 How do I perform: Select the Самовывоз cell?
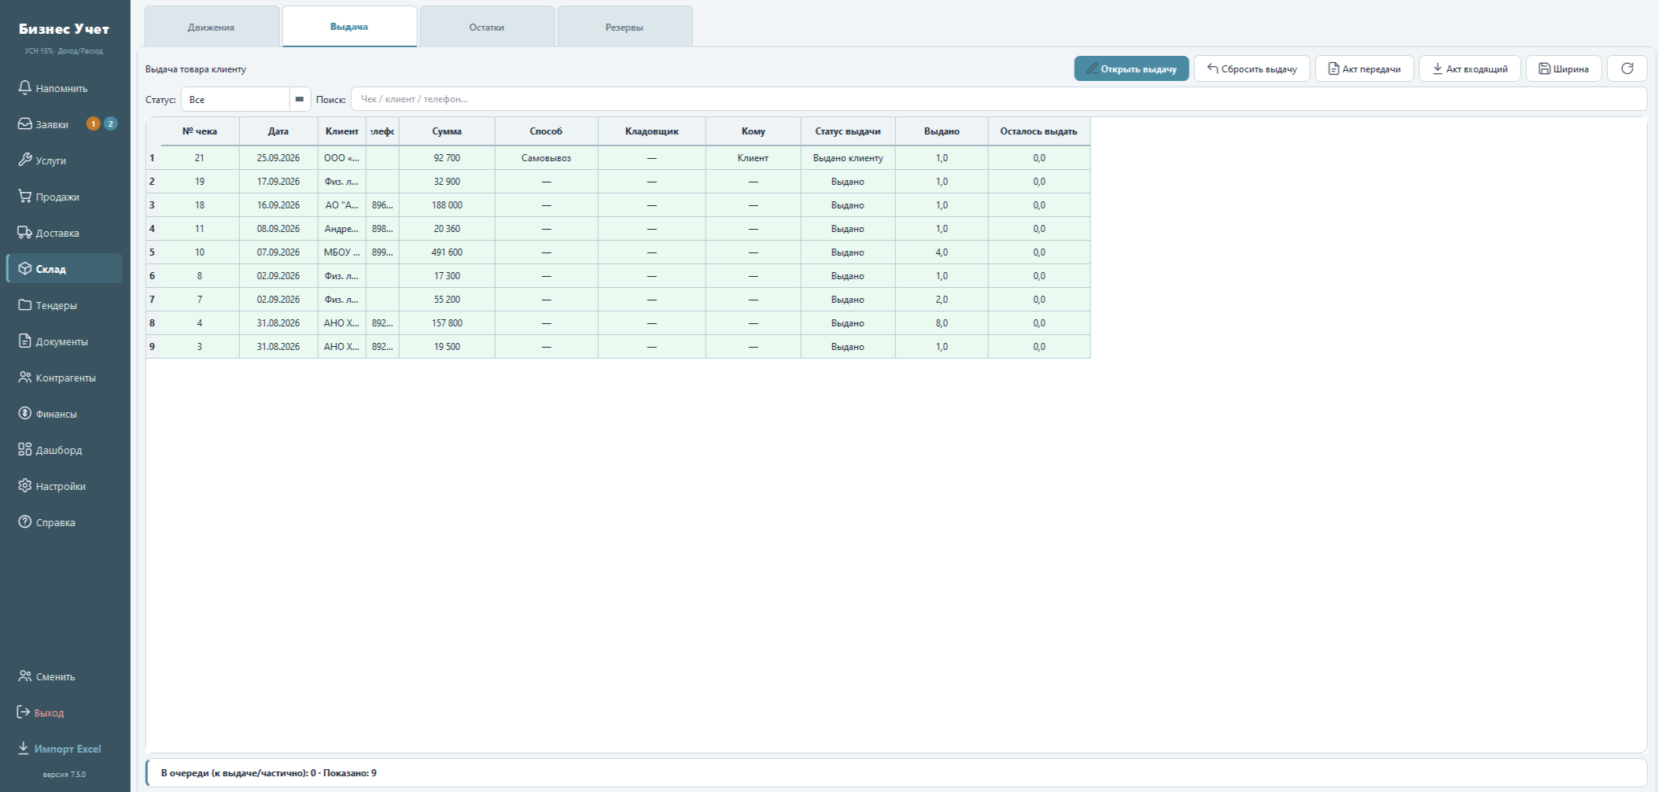(x=546, y=158)
